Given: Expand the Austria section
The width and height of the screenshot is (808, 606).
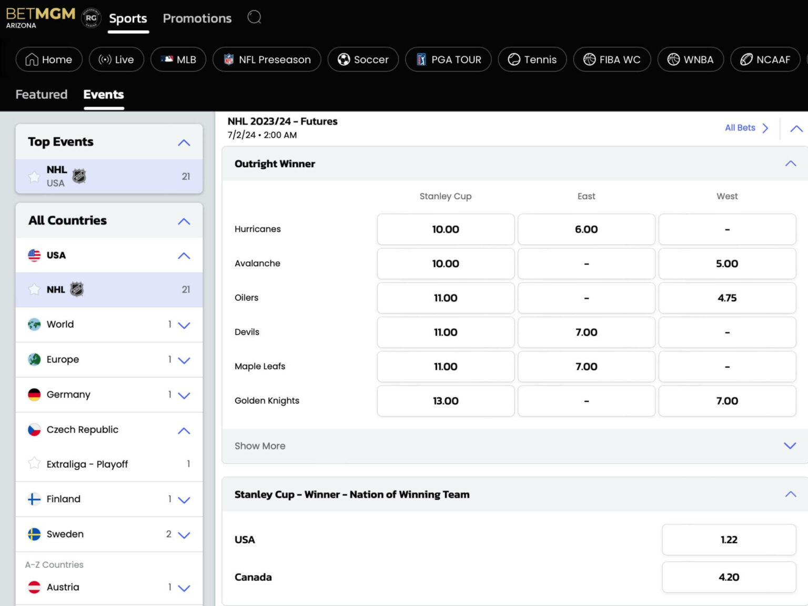Looking at the screenshot, I should coord(184,588).
